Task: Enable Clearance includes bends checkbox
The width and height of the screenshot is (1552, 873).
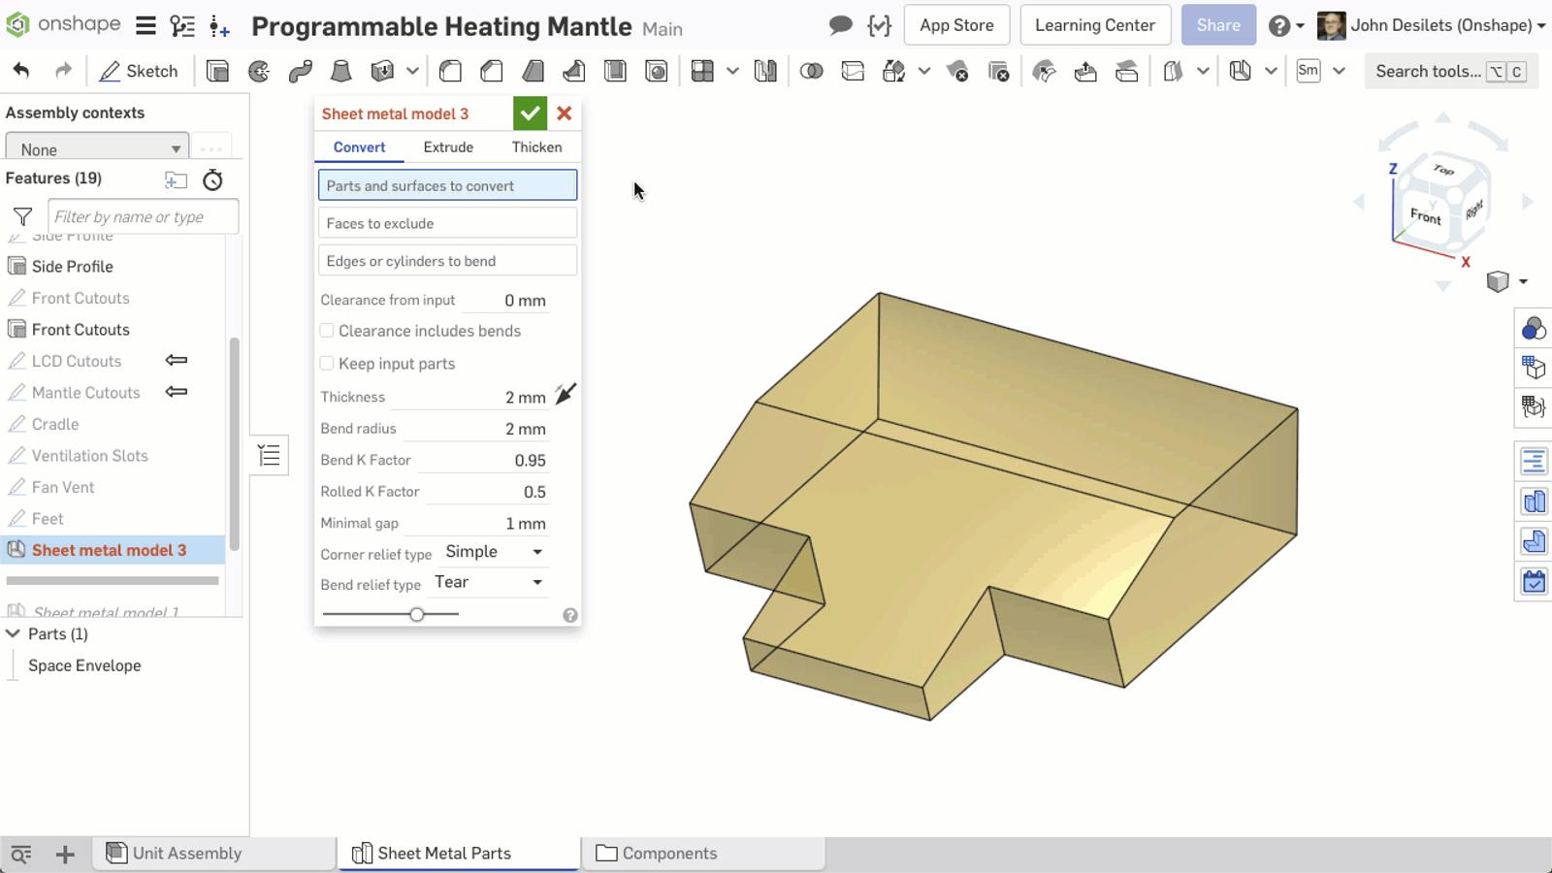Action: pos(328,331)
